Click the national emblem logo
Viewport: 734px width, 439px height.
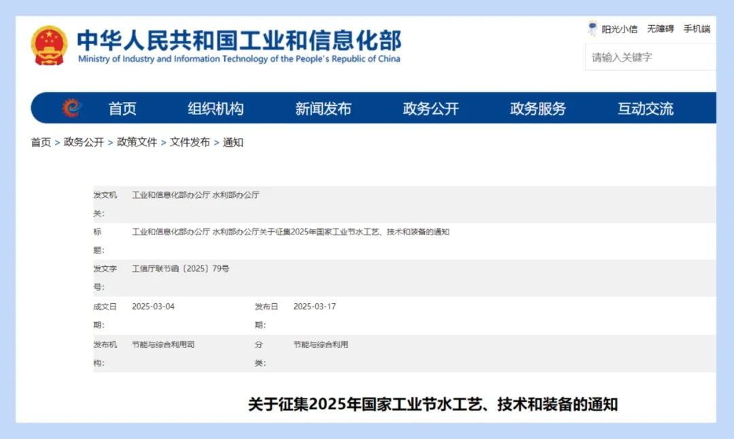49,46
